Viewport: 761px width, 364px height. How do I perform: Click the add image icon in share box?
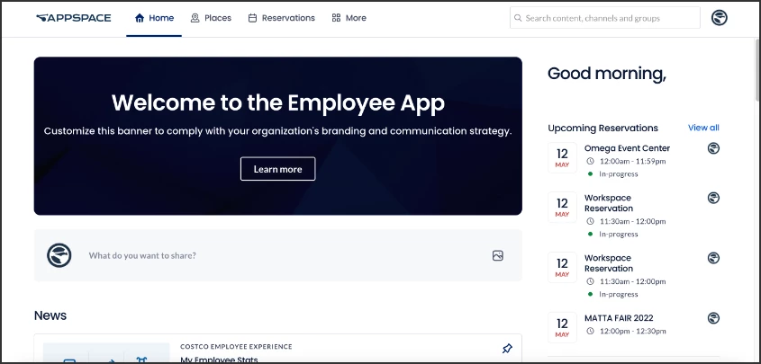[x=498, y=255]
